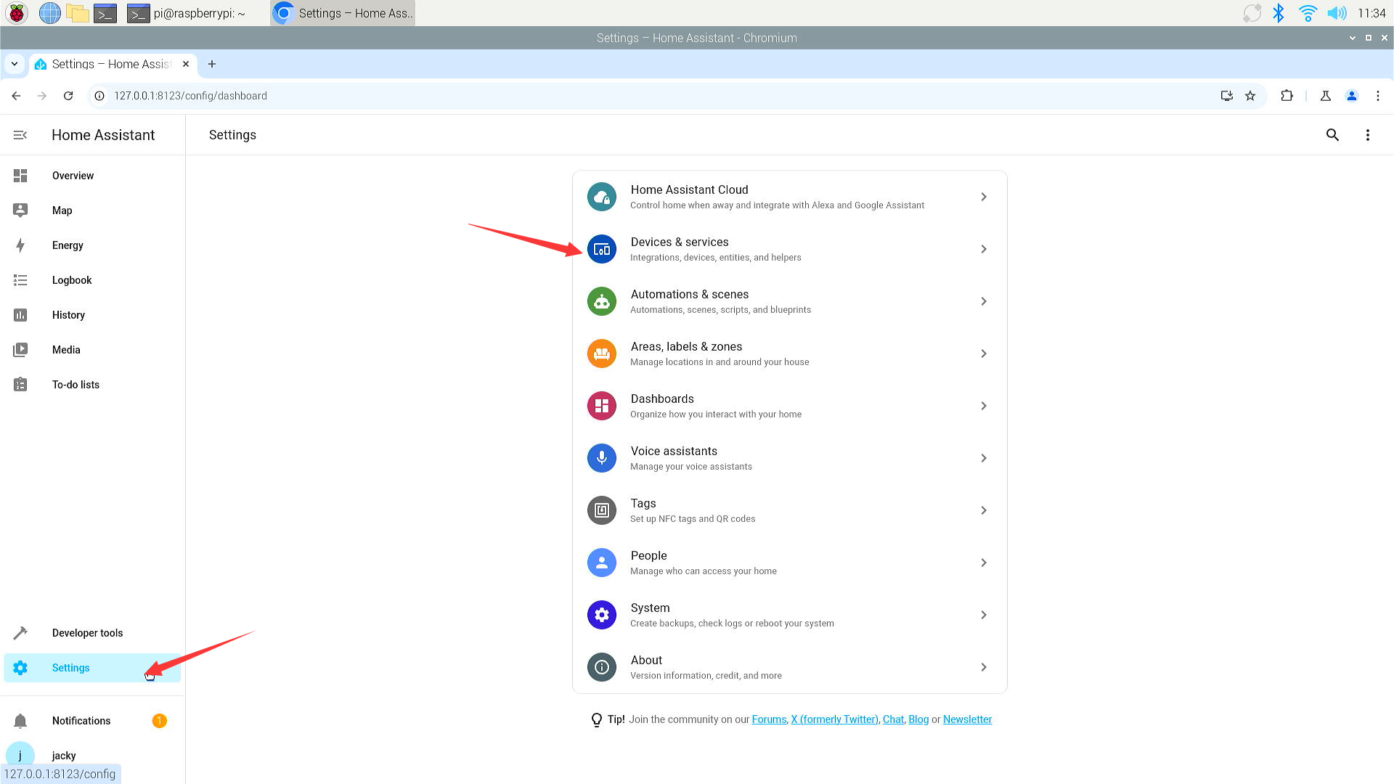Click the Media play icon in sidebar

point(20,350)
